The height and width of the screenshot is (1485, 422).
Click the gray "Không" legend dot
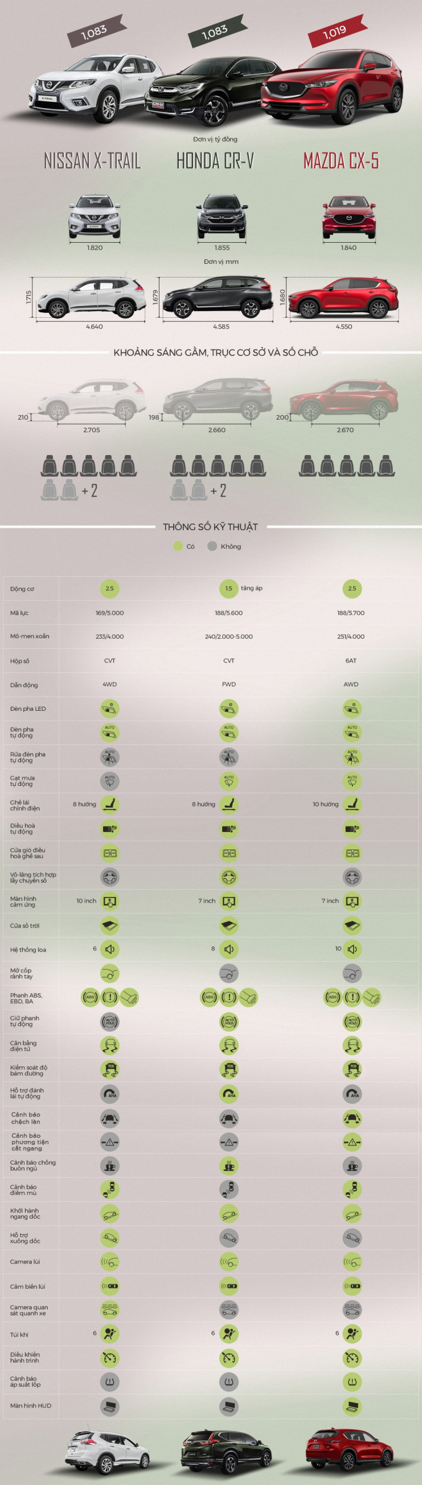tap(212, 546)
